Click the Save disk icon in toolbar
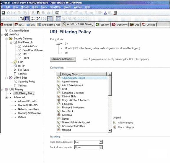170x163 pixels. (x=3, y=13)
